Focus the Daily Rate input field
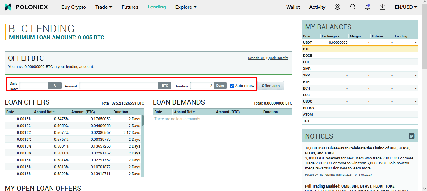The image size is (427, 191). (x=34, y=86)
